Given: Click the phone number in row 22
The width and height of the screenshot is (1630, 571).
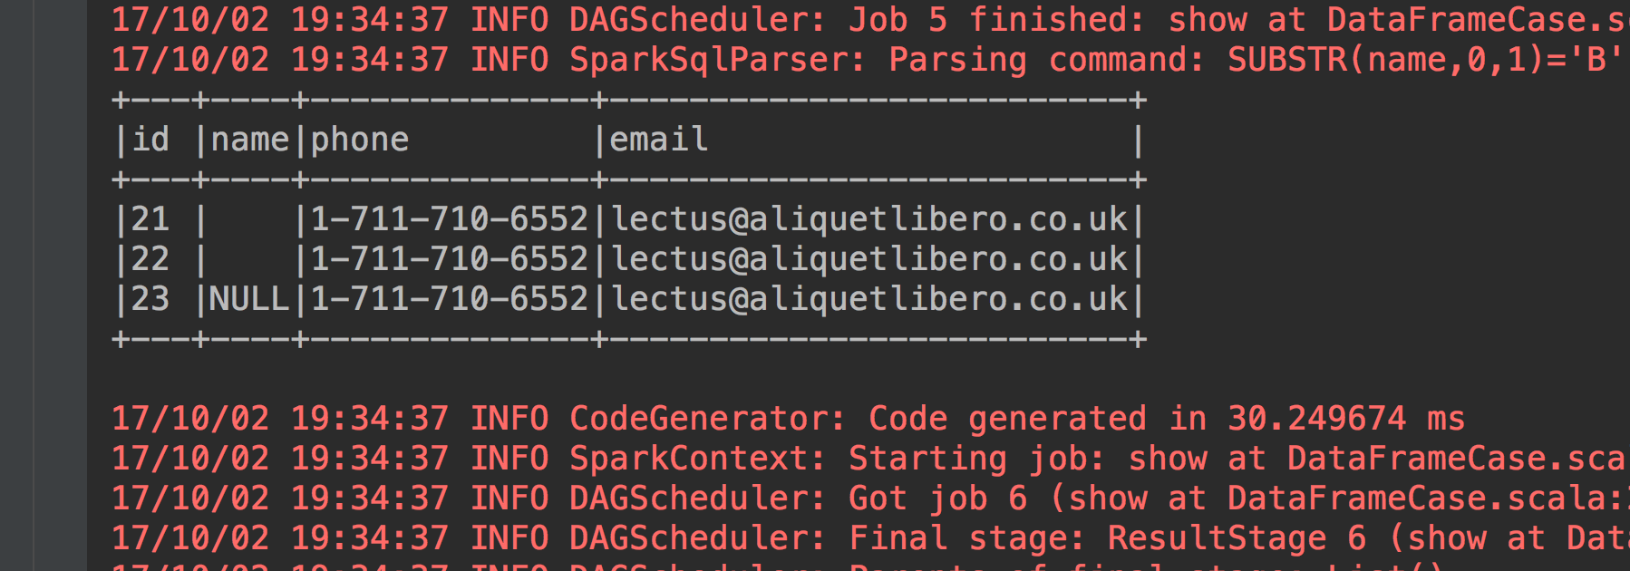Looking at the screenshot, I should (x=450, y=259).
